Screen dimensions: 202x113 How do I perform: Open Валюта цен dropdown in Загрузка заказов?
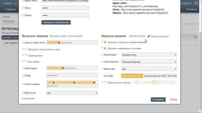(x=149, y=69)
